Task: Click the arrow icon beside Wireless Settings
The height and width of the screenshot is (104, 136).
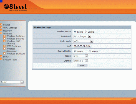Action: 4,36
